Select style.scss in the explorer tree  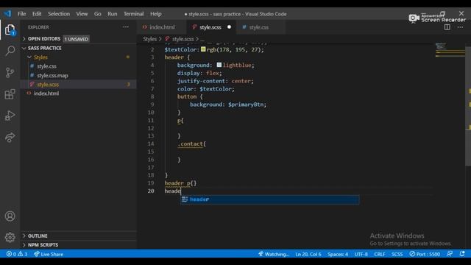pyautogui.click(x=48, y=85)
